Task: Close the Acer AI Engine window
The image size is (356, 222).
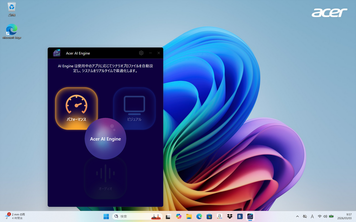Action: click(159, 53)
